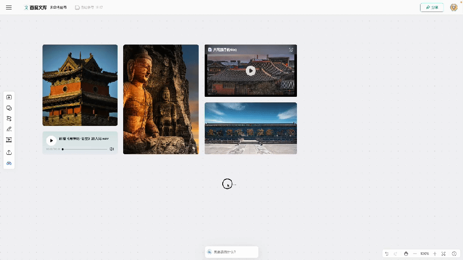Open the user avatar profile

coord(454,7)
